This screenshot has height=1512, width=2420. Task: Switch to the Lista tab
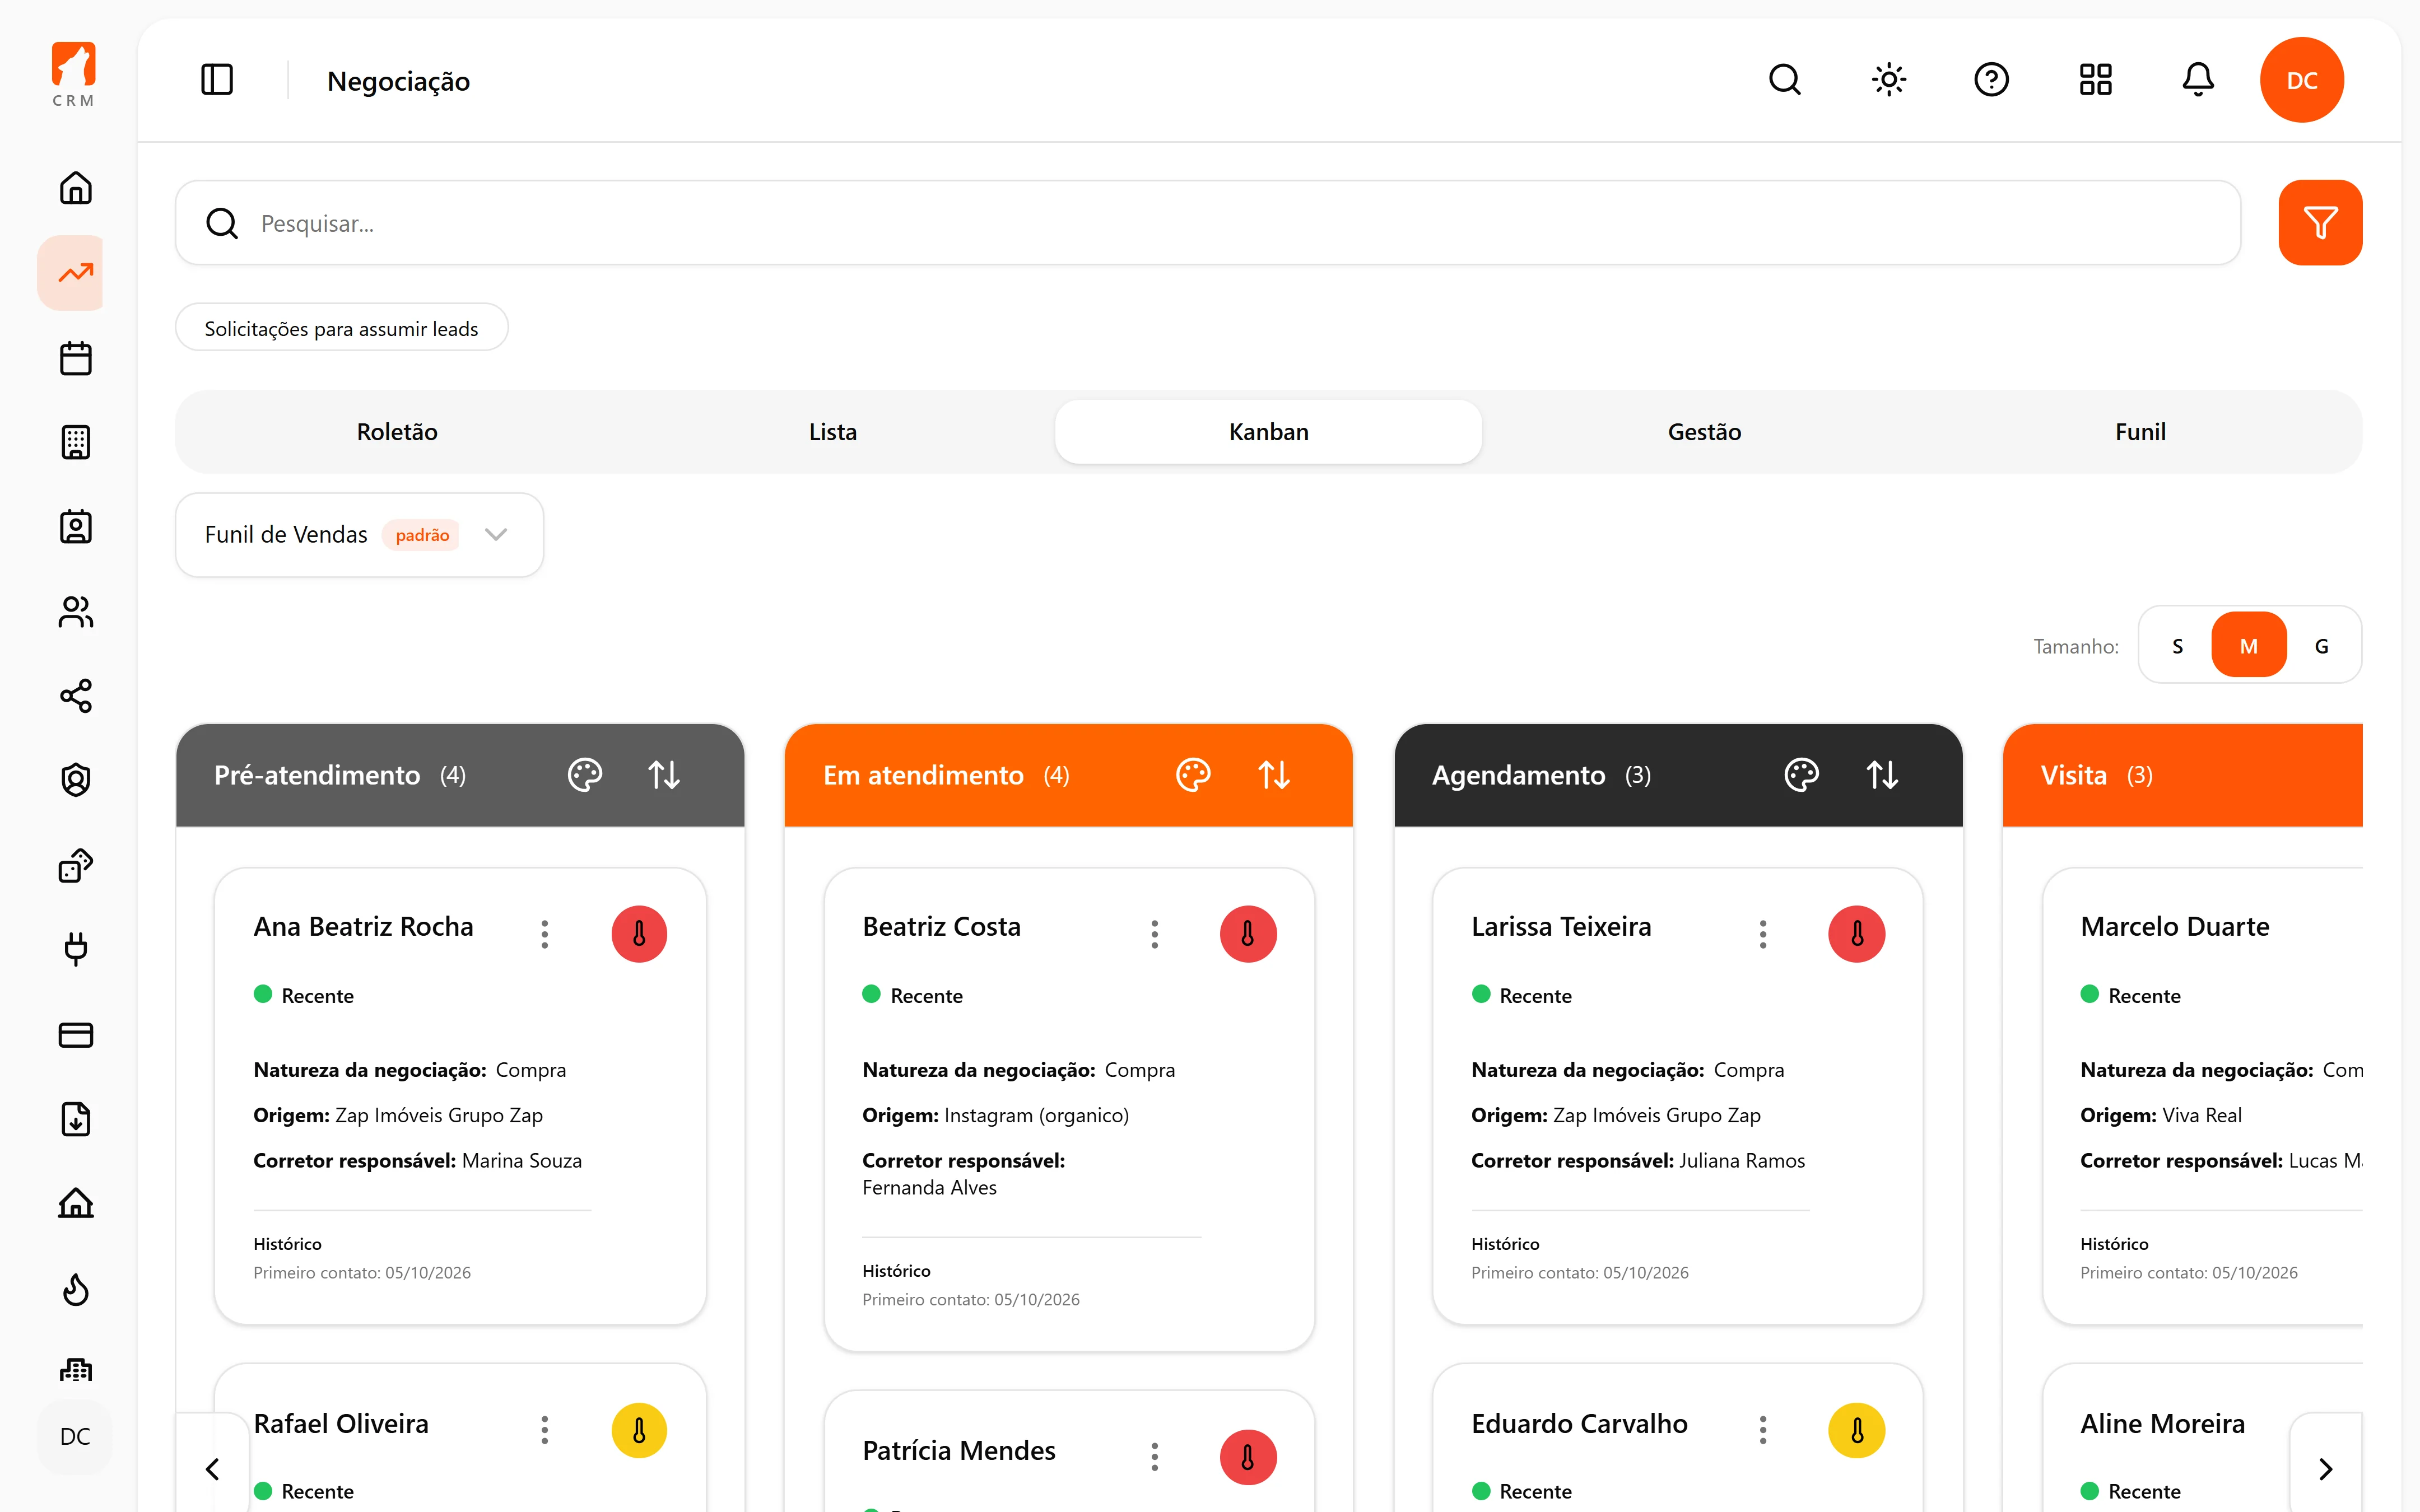coord(833,432)
